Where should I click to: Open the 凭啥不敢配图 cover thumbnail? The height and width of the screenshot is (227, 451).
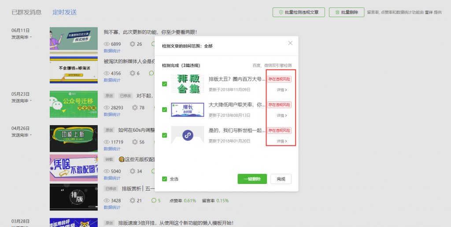coord(74,168)
